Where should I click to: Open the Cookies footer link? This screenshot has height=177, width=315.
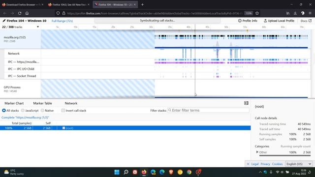click(x=277, y=164)
